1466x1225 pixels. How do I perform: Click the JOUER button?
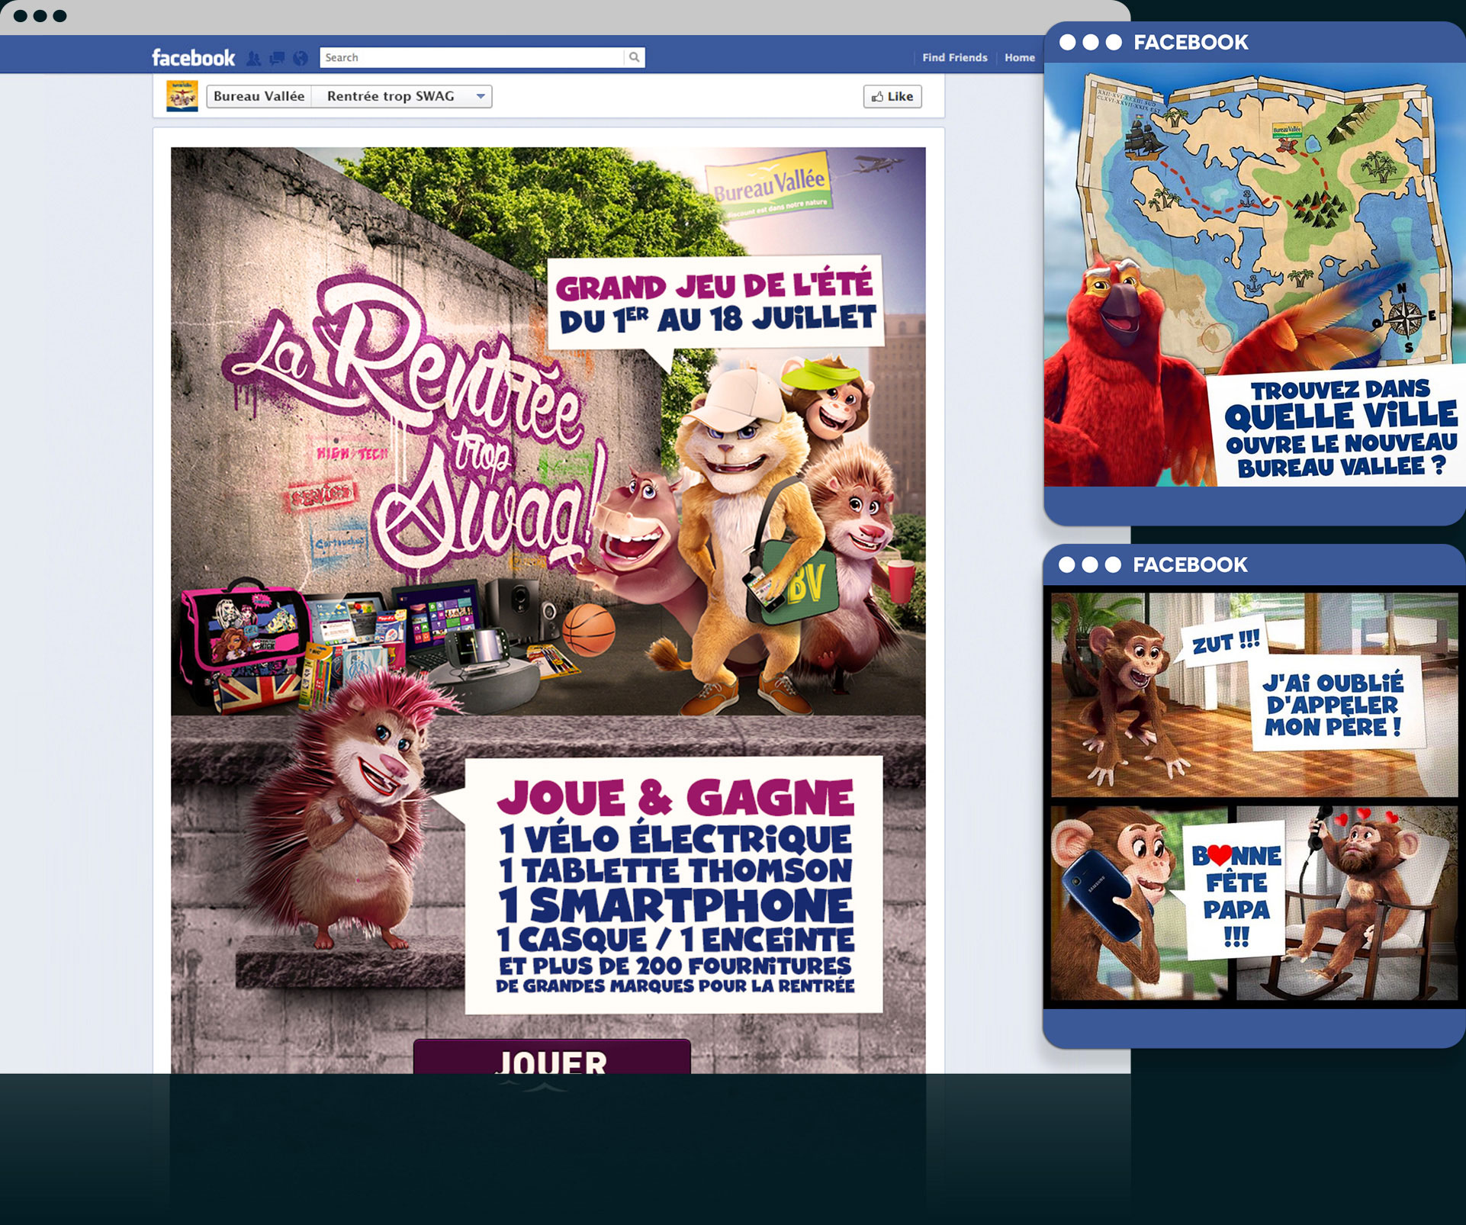(551, 1056)
